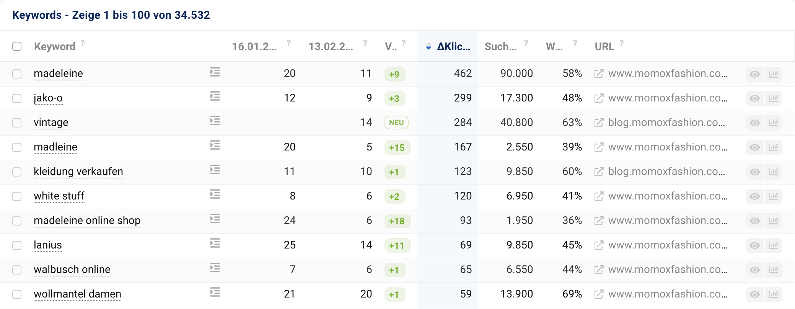The width and height of the screenshot is (795, 309).
Task: Open the white stuff keyword link
Action: 59,196
